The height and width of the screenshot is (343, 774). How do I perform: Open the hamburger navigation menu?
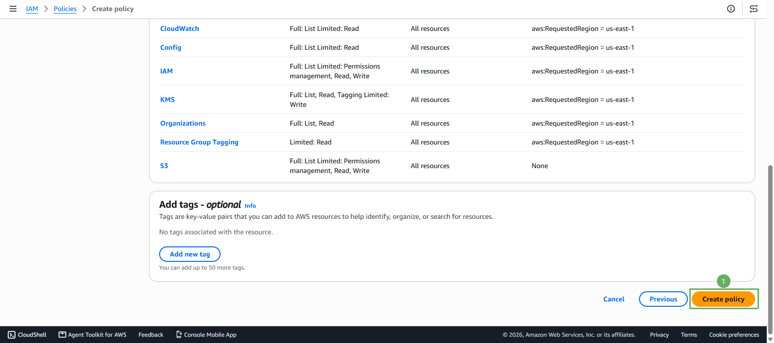[x=13, y=9]
